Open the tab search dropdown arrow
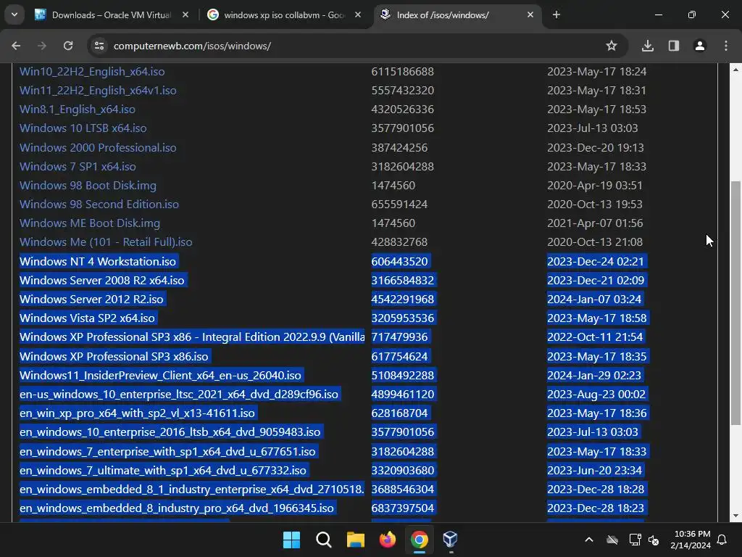Screen dimensions: 742x557 [x=14, y=15]
